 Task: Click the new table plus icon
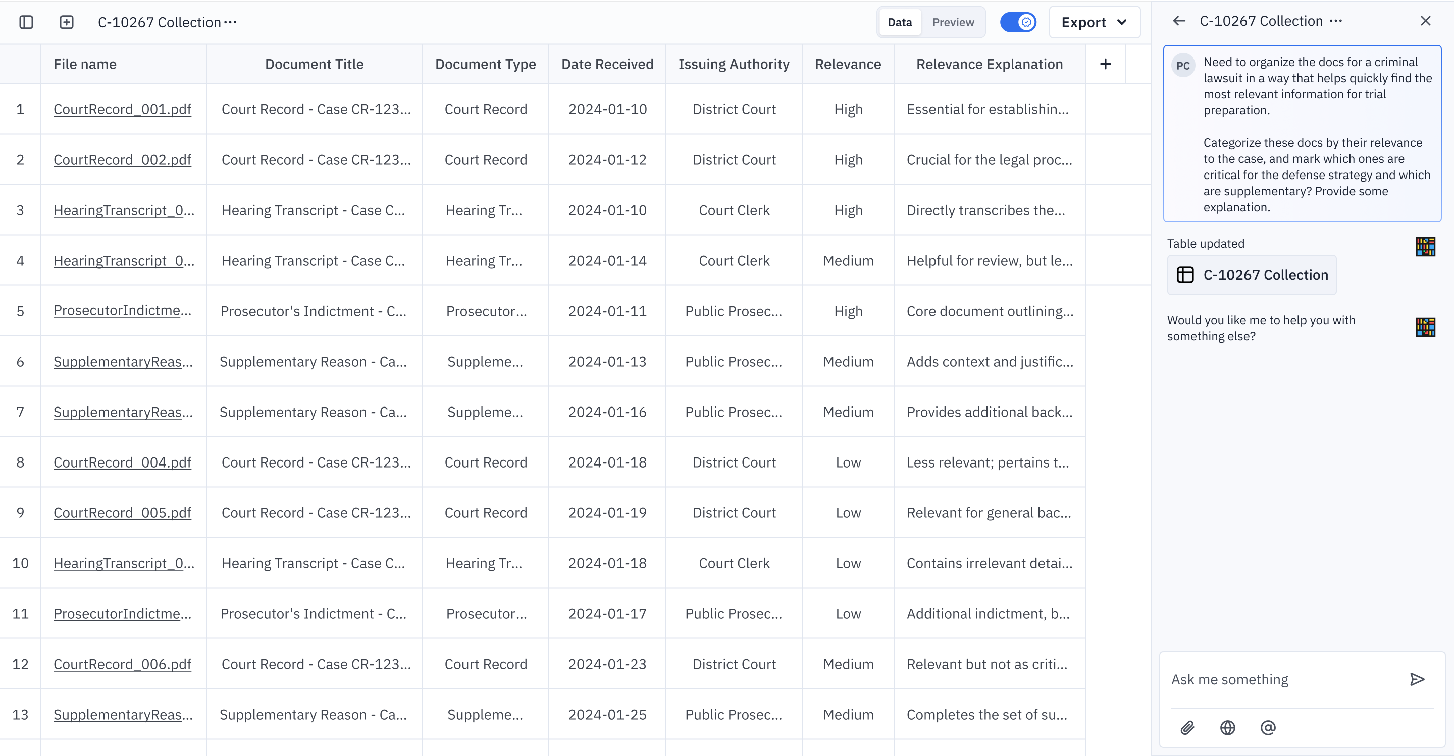coord(67,22)
